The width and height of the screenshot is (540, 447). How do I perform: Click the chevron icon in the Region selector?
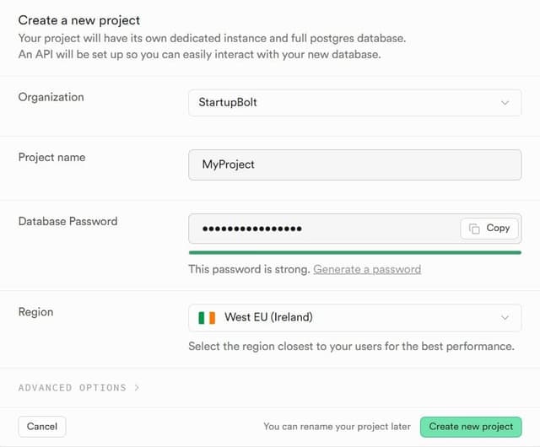505,318
